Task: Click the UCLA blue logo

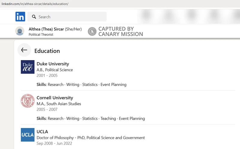Action: [x=28, y=135]
